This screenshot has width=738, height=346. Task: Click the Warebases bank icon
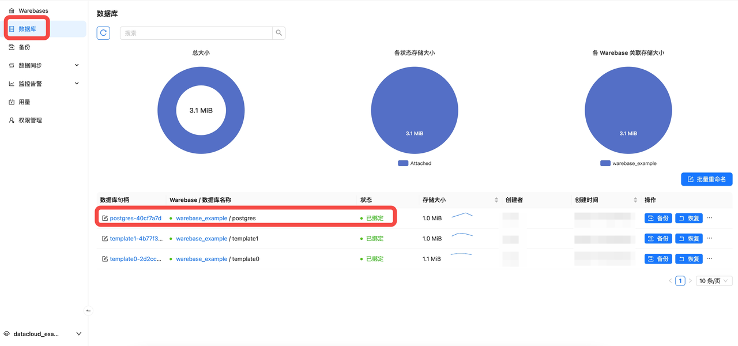[x=12, y=11]
